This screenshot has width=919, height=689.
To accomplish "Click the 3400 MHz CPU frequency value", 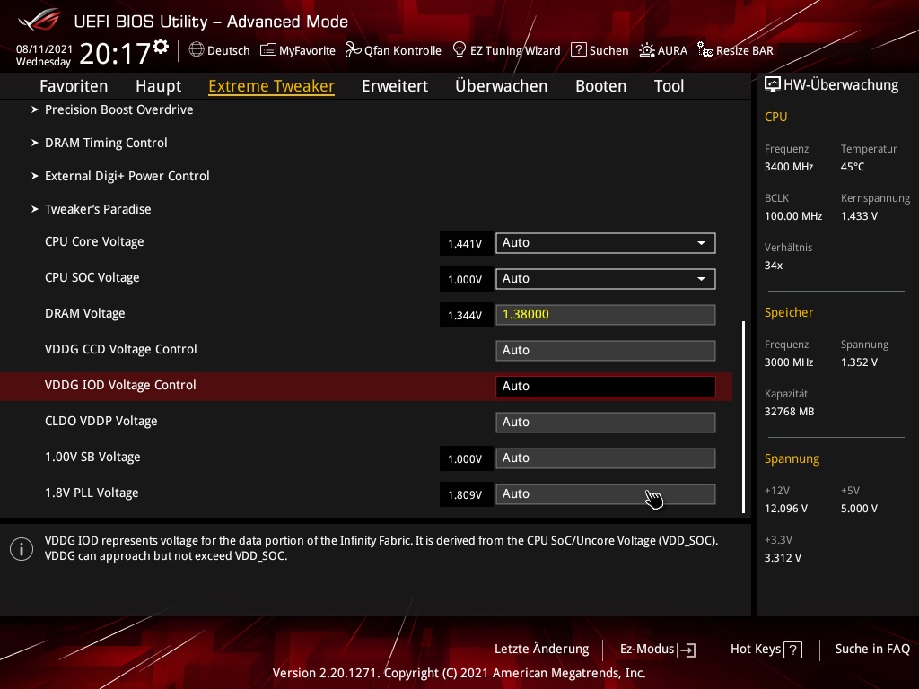I will pos(788,167).
